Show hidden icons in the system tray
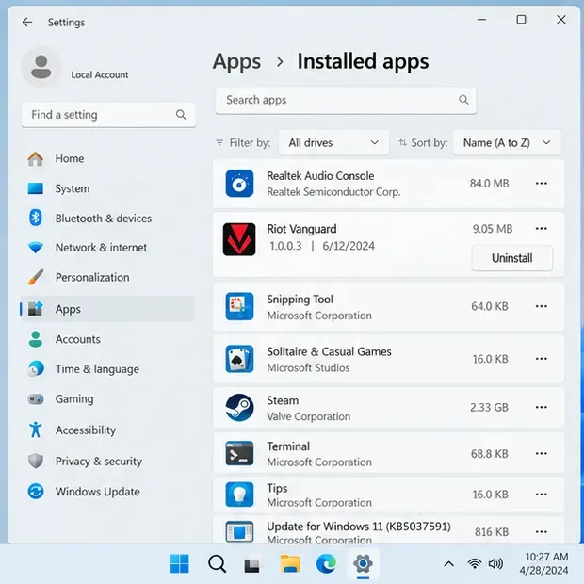 click(448, 564)
